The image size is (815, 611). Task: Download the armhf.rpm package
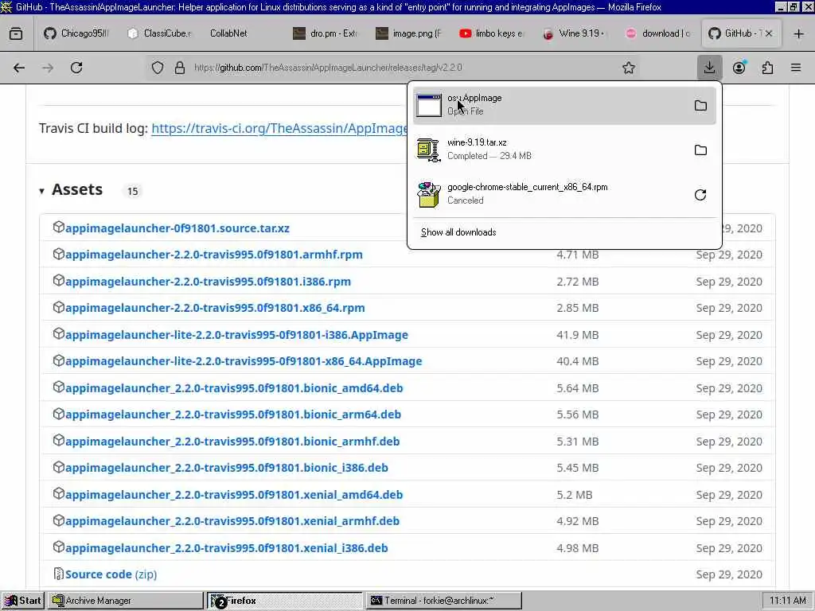pyautogui.click(x=214, y=255)
